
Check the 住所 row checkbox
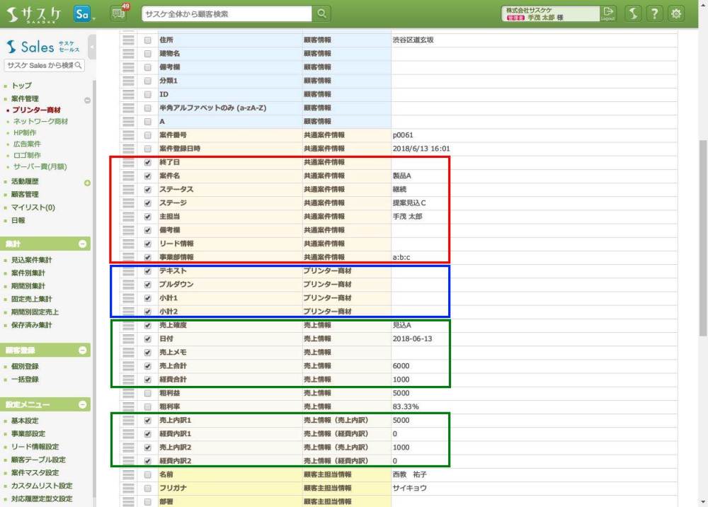coord(147,40)
